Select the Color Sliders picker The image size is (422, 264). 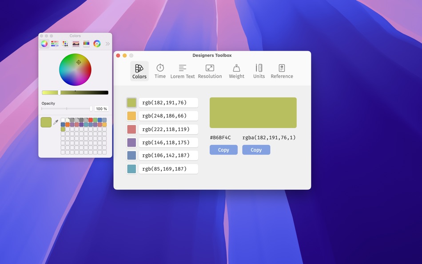coord(54,43)
